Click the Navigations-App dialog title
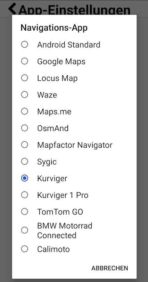 [x=54, y=28]
